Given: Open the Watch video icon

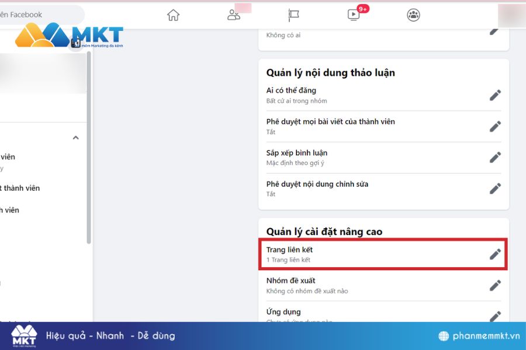Looking at the screenshot, I should coord(354,15).
